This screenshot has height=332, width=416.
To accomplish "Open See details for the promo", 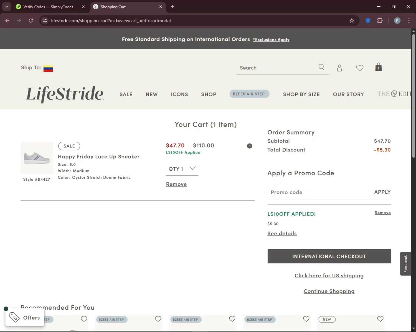I will (282, 234).
